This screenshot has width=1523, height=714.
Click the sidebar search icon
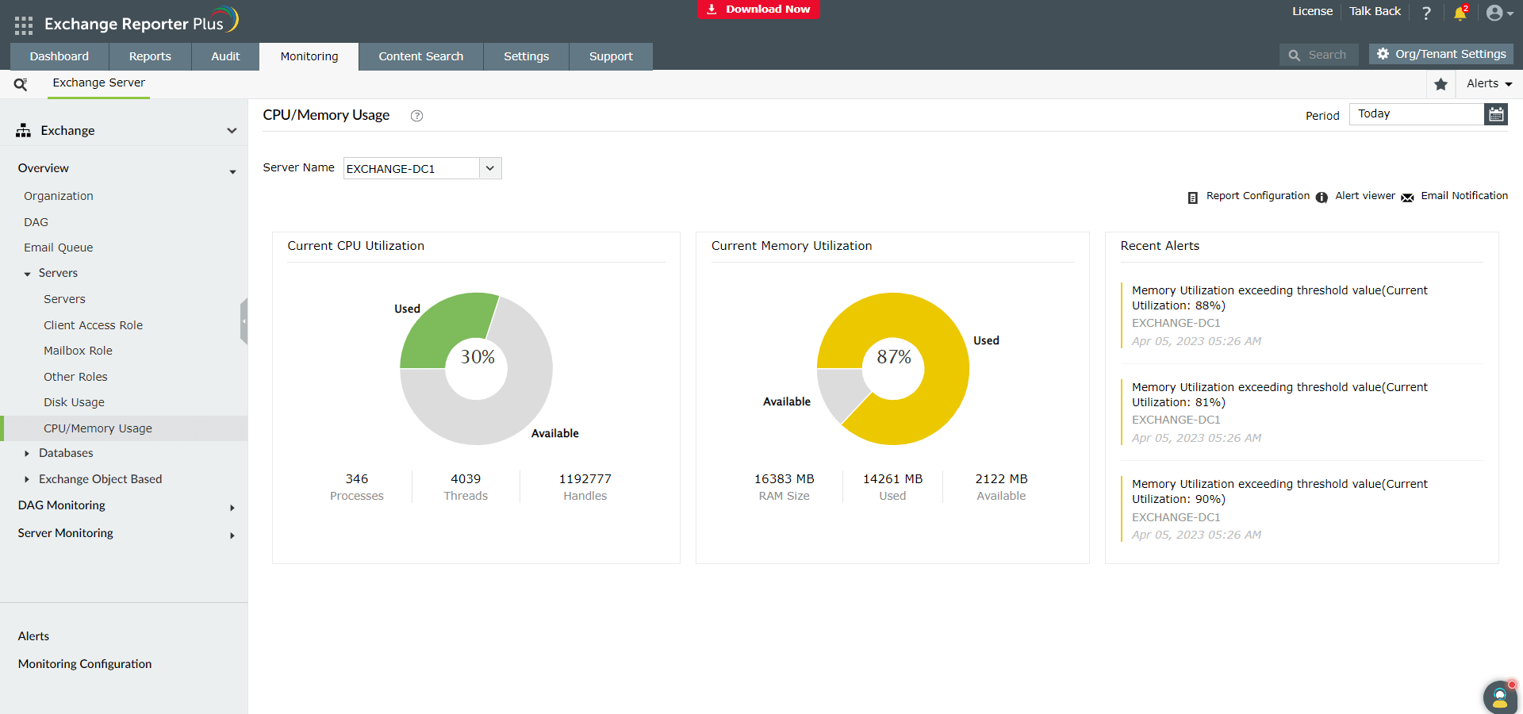coord(21,84)
